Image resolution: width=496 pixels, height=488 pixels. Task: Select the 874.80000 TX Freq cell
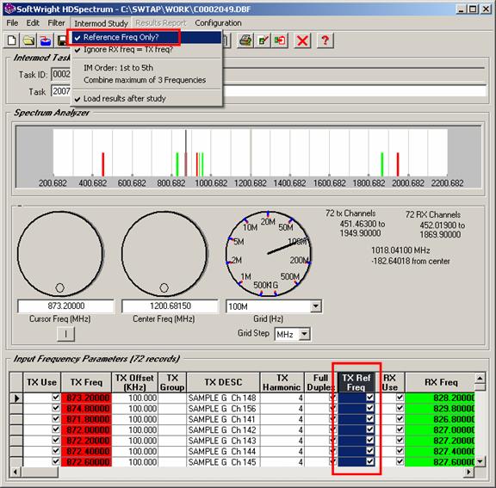click(86, 408)
